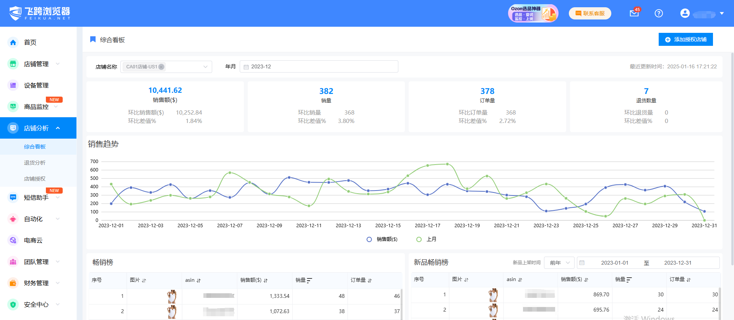The image size is (734, 320).
Task: Click the calendar icon in 年月 field
Action: click(246, 67)
